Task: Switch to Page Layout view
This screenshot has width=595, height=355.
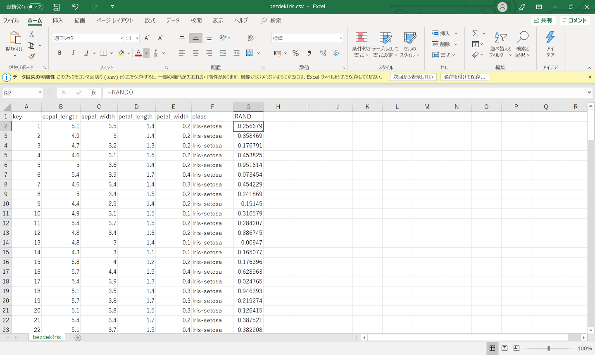Action: tap(504, 348)
